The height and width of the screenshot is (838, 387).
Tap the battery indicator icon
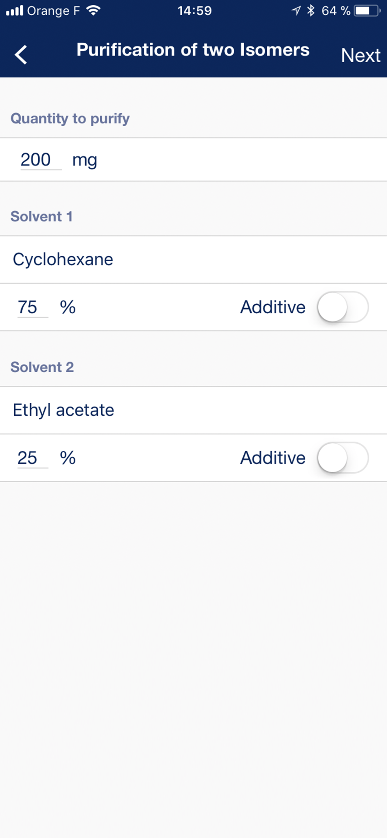(367, 11)
